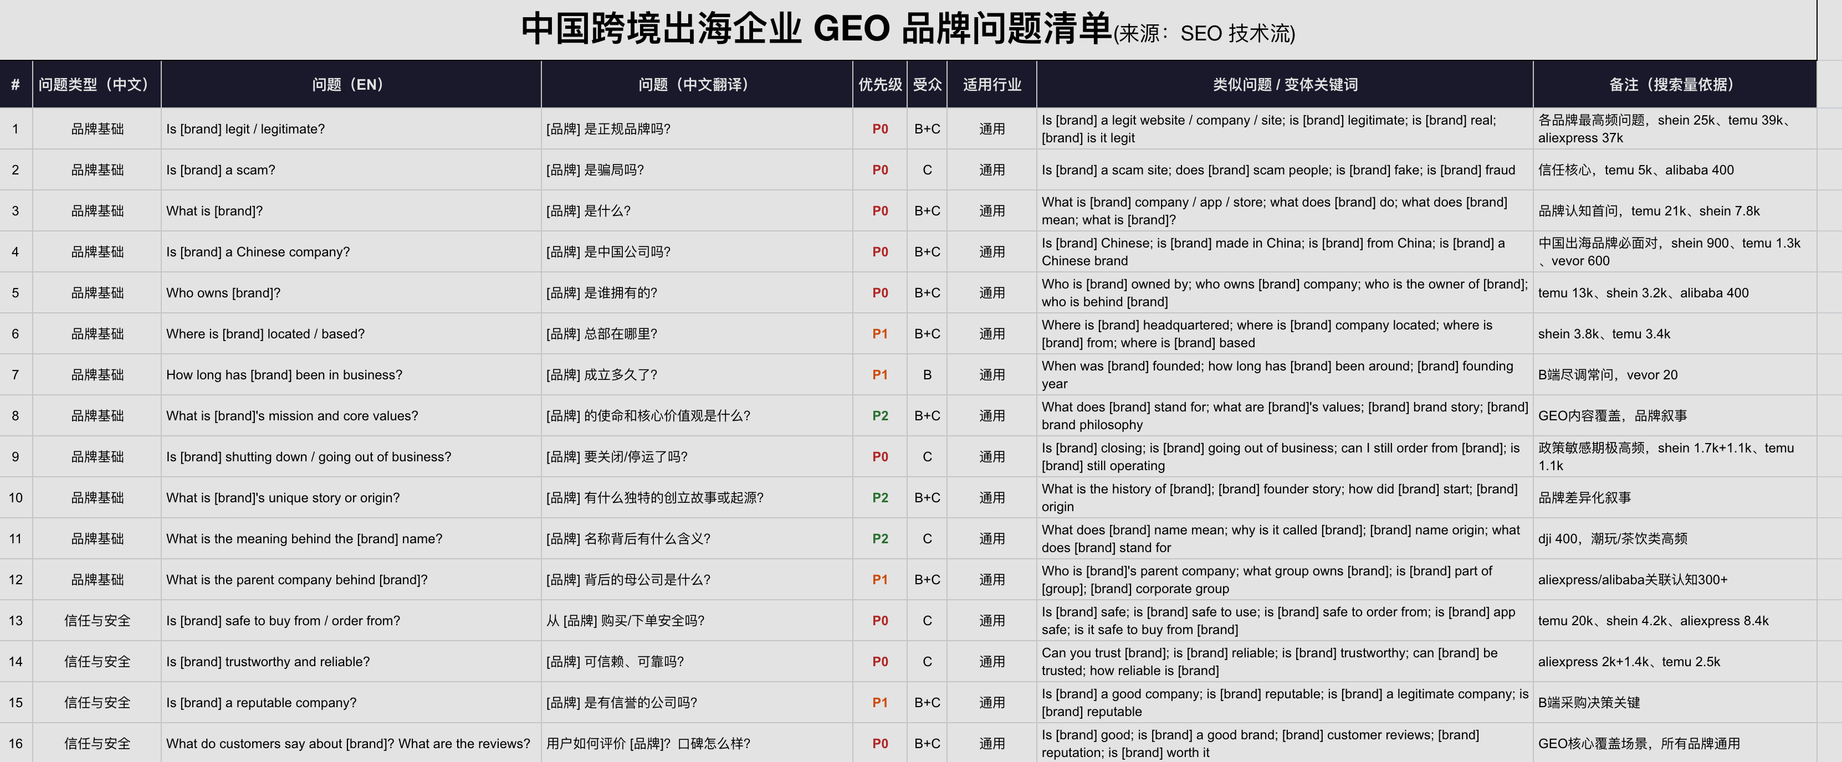The image size is (1842, 762).
Task: Click cell 'Who owns [brand]?'
Action: click(x=351, y=293)
